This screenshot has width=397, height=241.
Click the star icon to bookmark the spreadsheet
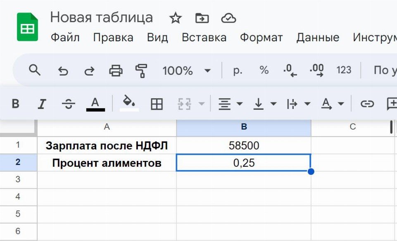tap(176, 18)
